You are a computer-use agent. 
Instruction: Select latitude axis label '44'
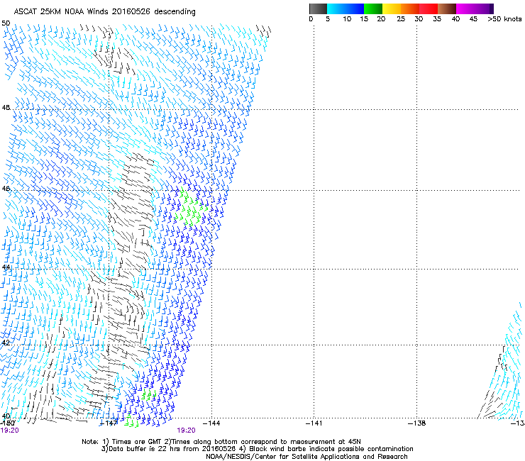[6, 267]
